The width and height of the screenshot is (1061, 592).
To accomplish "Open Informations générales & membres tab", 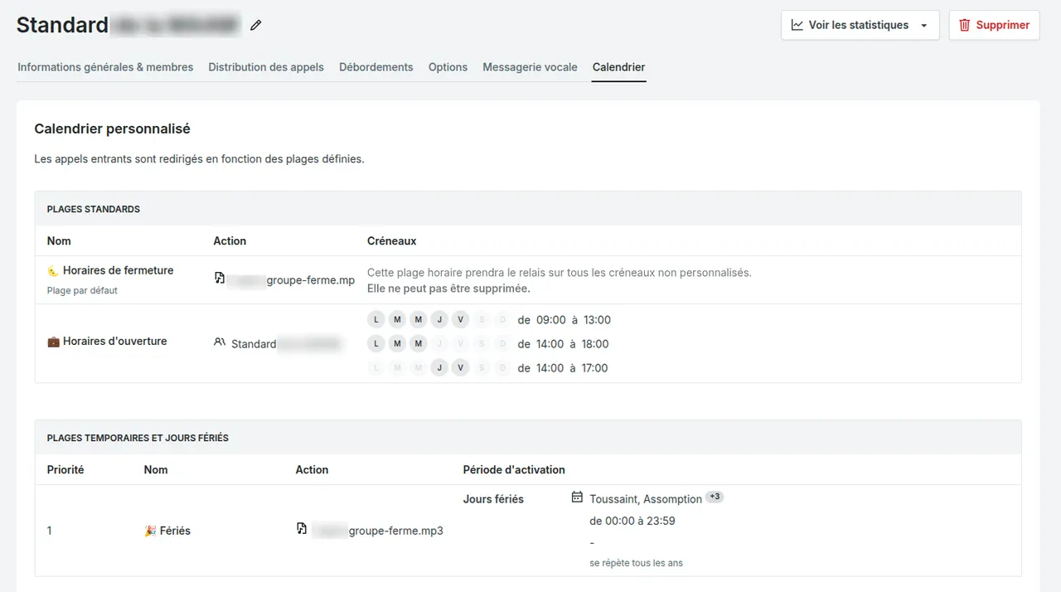I will tap(105, 67).
